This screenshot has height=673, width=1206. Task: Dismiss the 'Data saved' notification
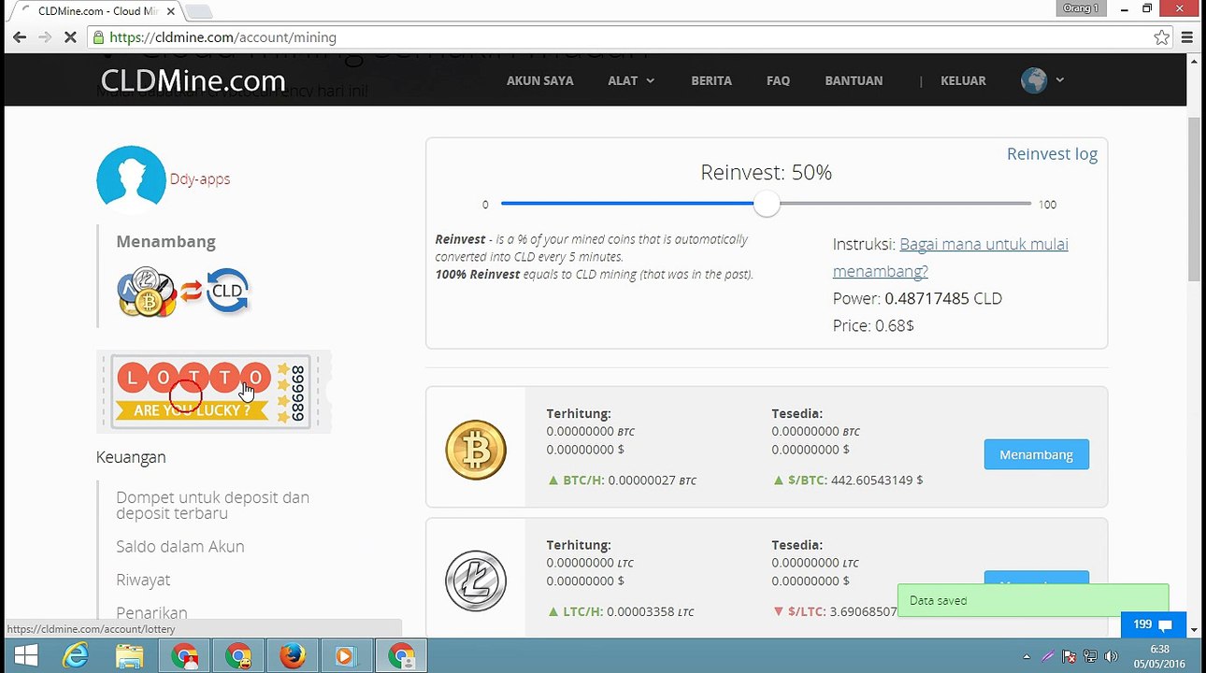pos(1033,600)
